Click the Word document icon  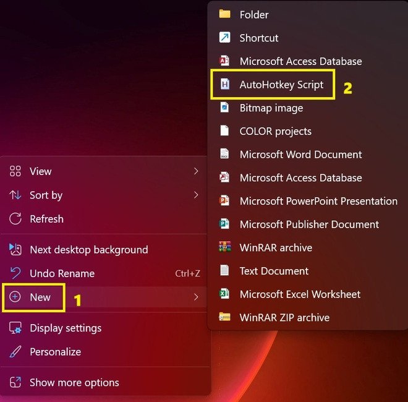(x=224, y=154)
